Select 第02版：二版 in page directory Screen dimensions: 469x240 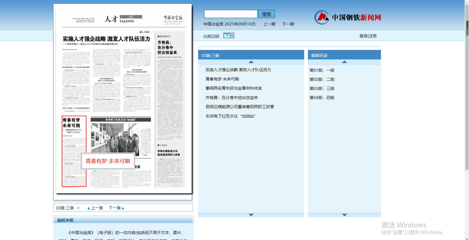click(x=322, y=79)
